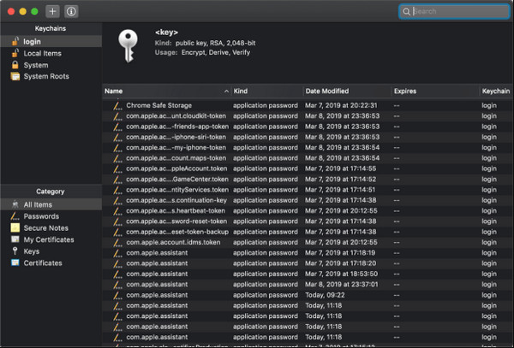
Task: Click the plus button to add keychain item
Action: click(x=53, y=12)
